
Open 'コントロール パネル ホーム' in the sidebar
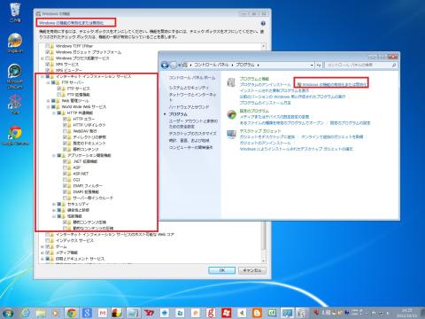point(192,78)
